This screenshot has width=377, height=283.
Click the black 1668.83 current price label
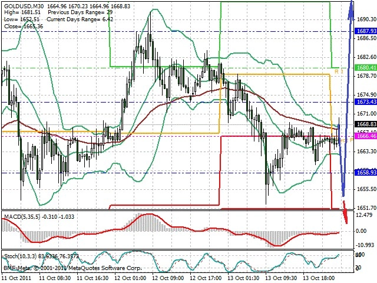coord(365,124)
